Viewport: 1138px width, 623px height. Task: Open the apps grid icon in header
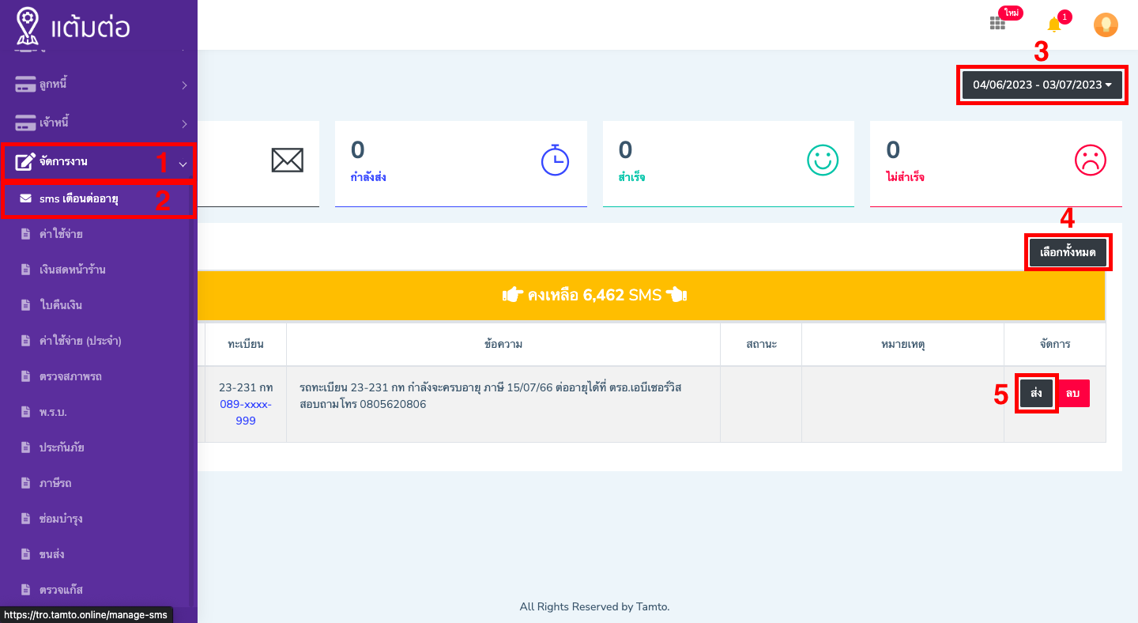click(x=997, y=23)
